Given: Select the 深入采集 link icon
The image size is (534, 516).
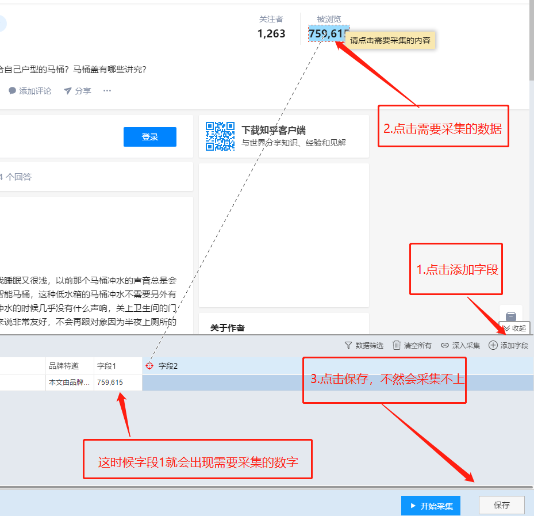Looking at the screenshot, I should pos(445,345).
